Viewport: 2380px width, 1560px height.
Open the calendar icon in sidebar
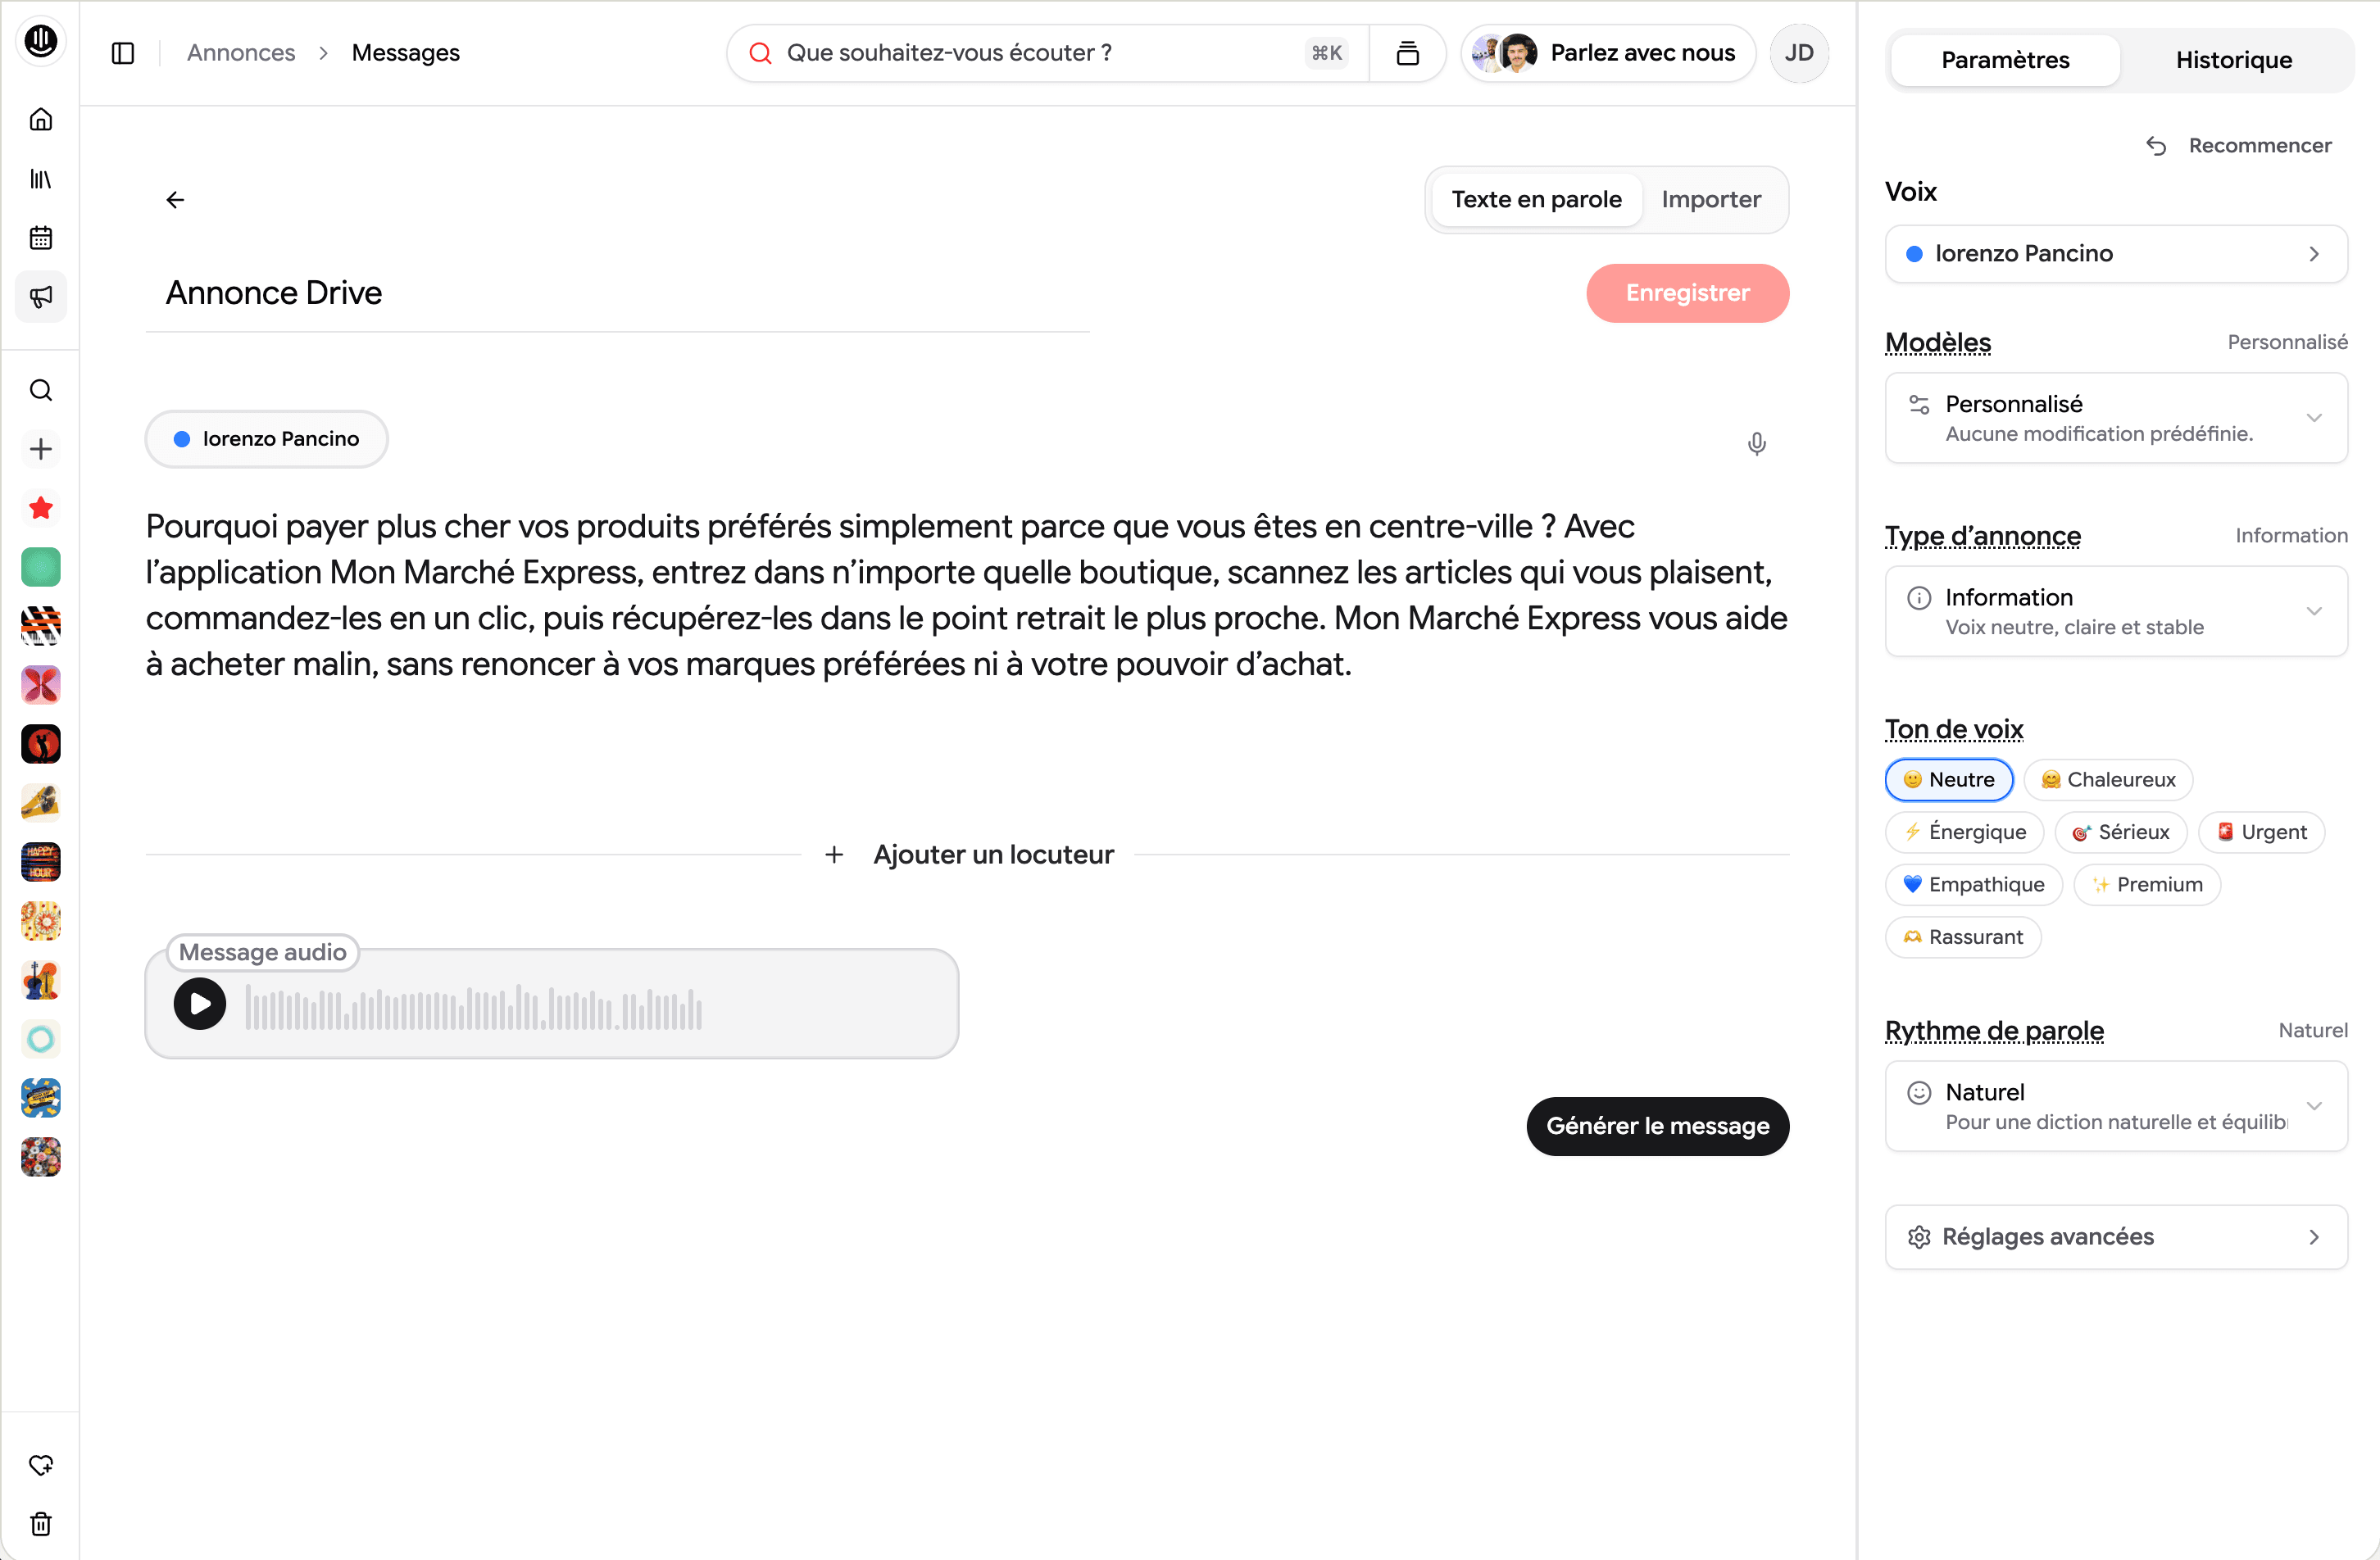(x=41, y=238)
